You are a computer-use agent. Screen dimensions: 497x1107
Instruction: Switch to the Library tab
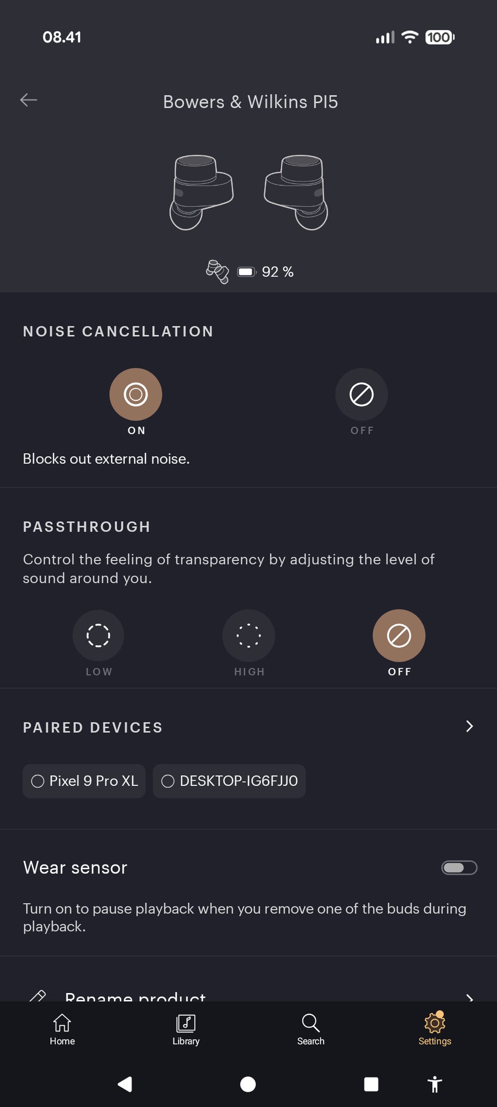coord(186,1030)
